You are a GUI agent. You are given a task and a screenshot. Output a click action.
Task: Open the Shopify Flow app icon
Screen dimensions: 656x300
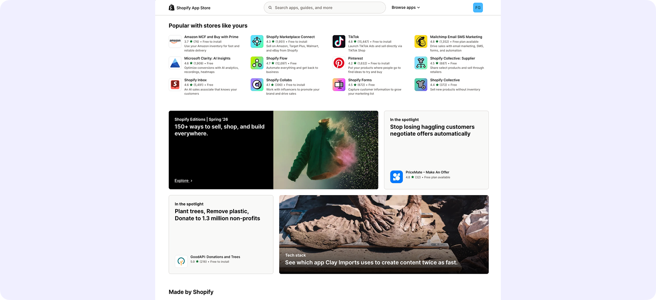(x=257, y=63)
